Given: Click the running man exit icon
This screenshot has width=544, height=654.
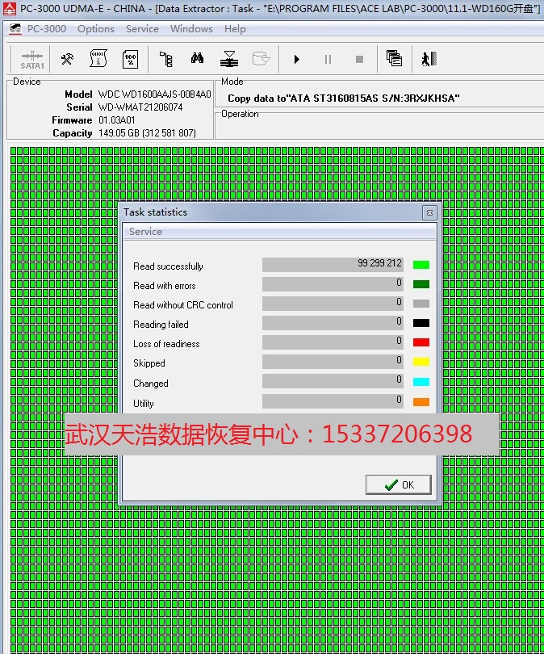Looking at the screenshot, I should tap(429, 59).
